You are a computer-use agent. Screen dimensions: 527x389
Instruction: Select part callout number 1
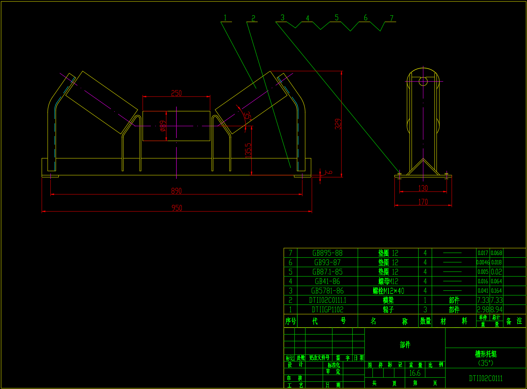tap(225, 18)
